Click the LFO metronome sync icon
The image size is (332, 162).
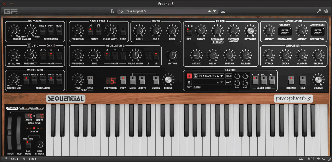tap(28, 45)
